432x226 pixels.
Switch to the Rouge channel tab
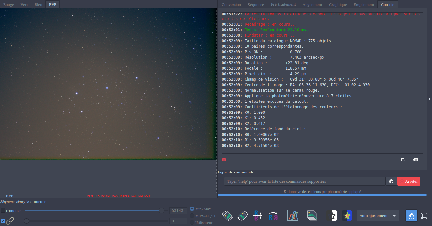8,5
